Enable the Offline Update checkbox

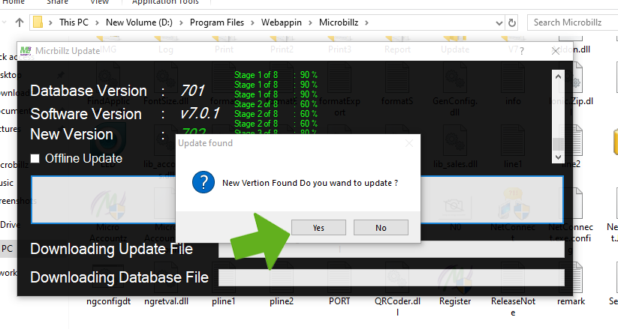(x=35, y=159)
